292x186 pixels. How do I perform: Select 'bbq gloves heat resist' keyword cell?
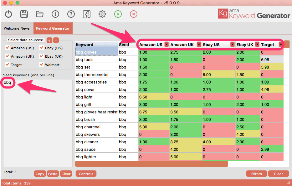tap(97, 112)
